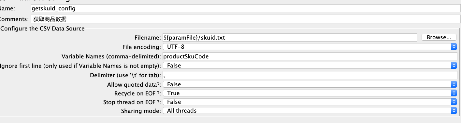Focus the Name field containing getskuId_config

(244, 9)
